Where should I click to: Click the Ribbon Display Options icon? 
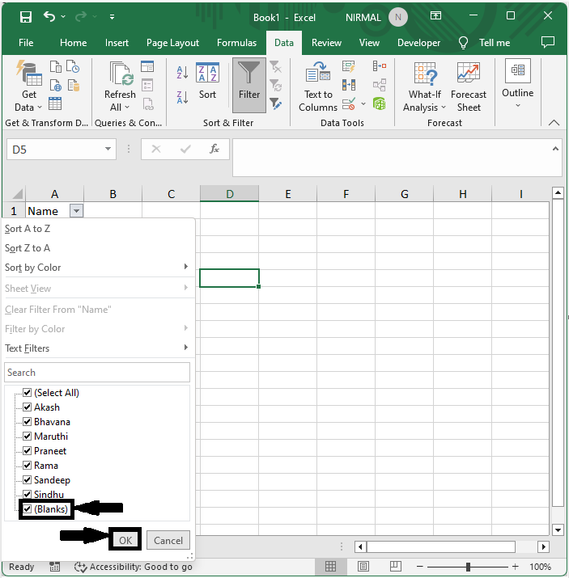435,16
